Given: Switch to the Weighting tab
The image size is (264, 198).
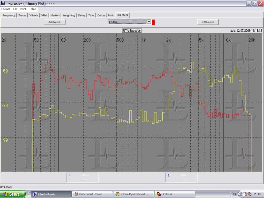Looking at the screenshot, I should pyautogui.click(x=69, y=15).
